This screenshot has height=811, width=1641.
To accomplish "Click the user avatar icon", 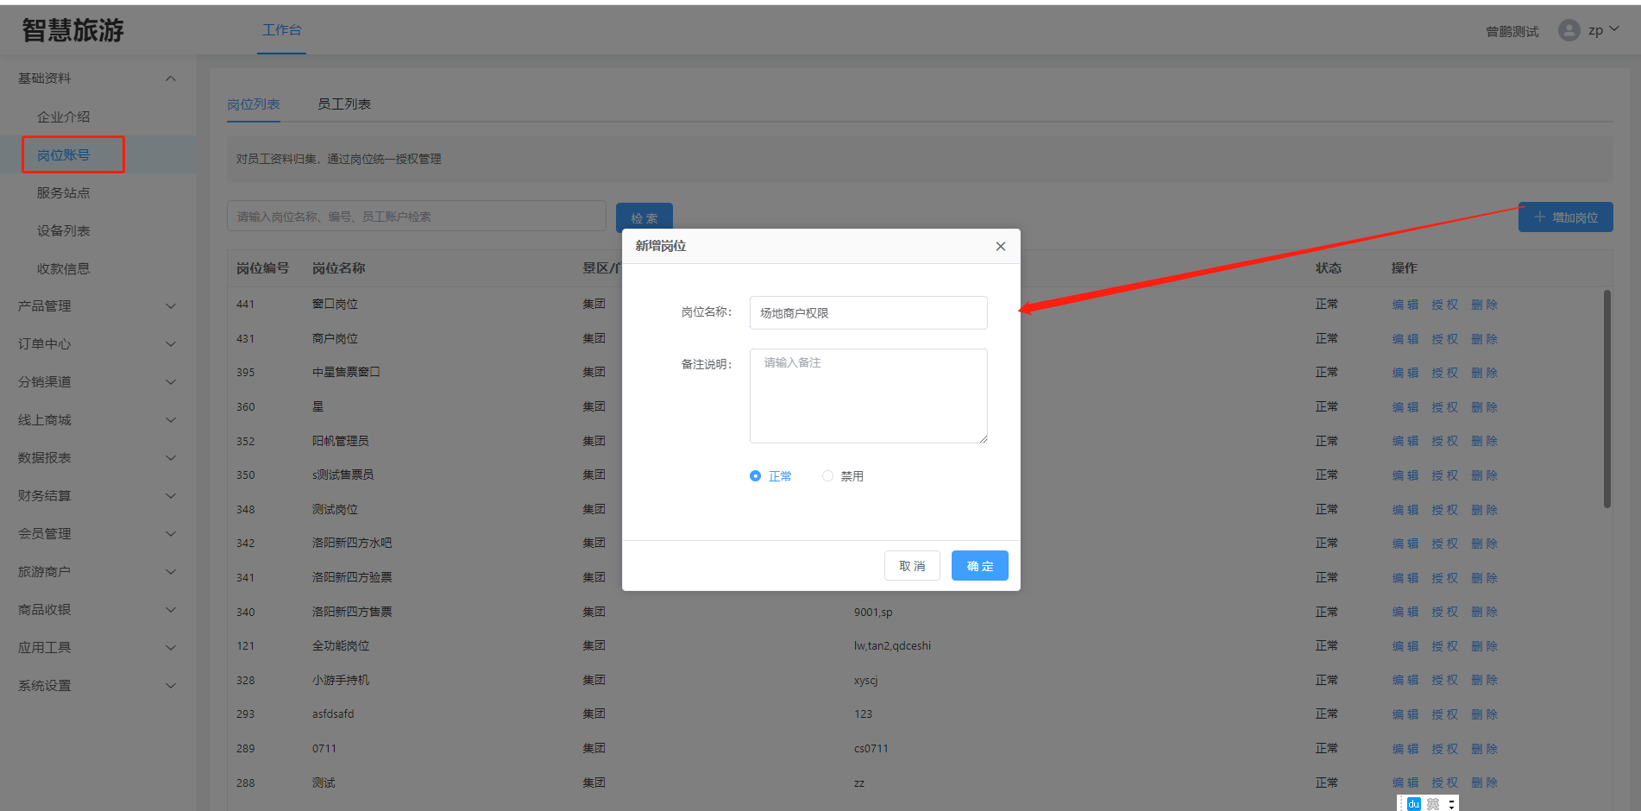I will click(x=1569, y=31).
